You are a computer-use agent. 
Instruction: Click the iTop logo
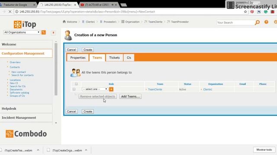point(25,25)
